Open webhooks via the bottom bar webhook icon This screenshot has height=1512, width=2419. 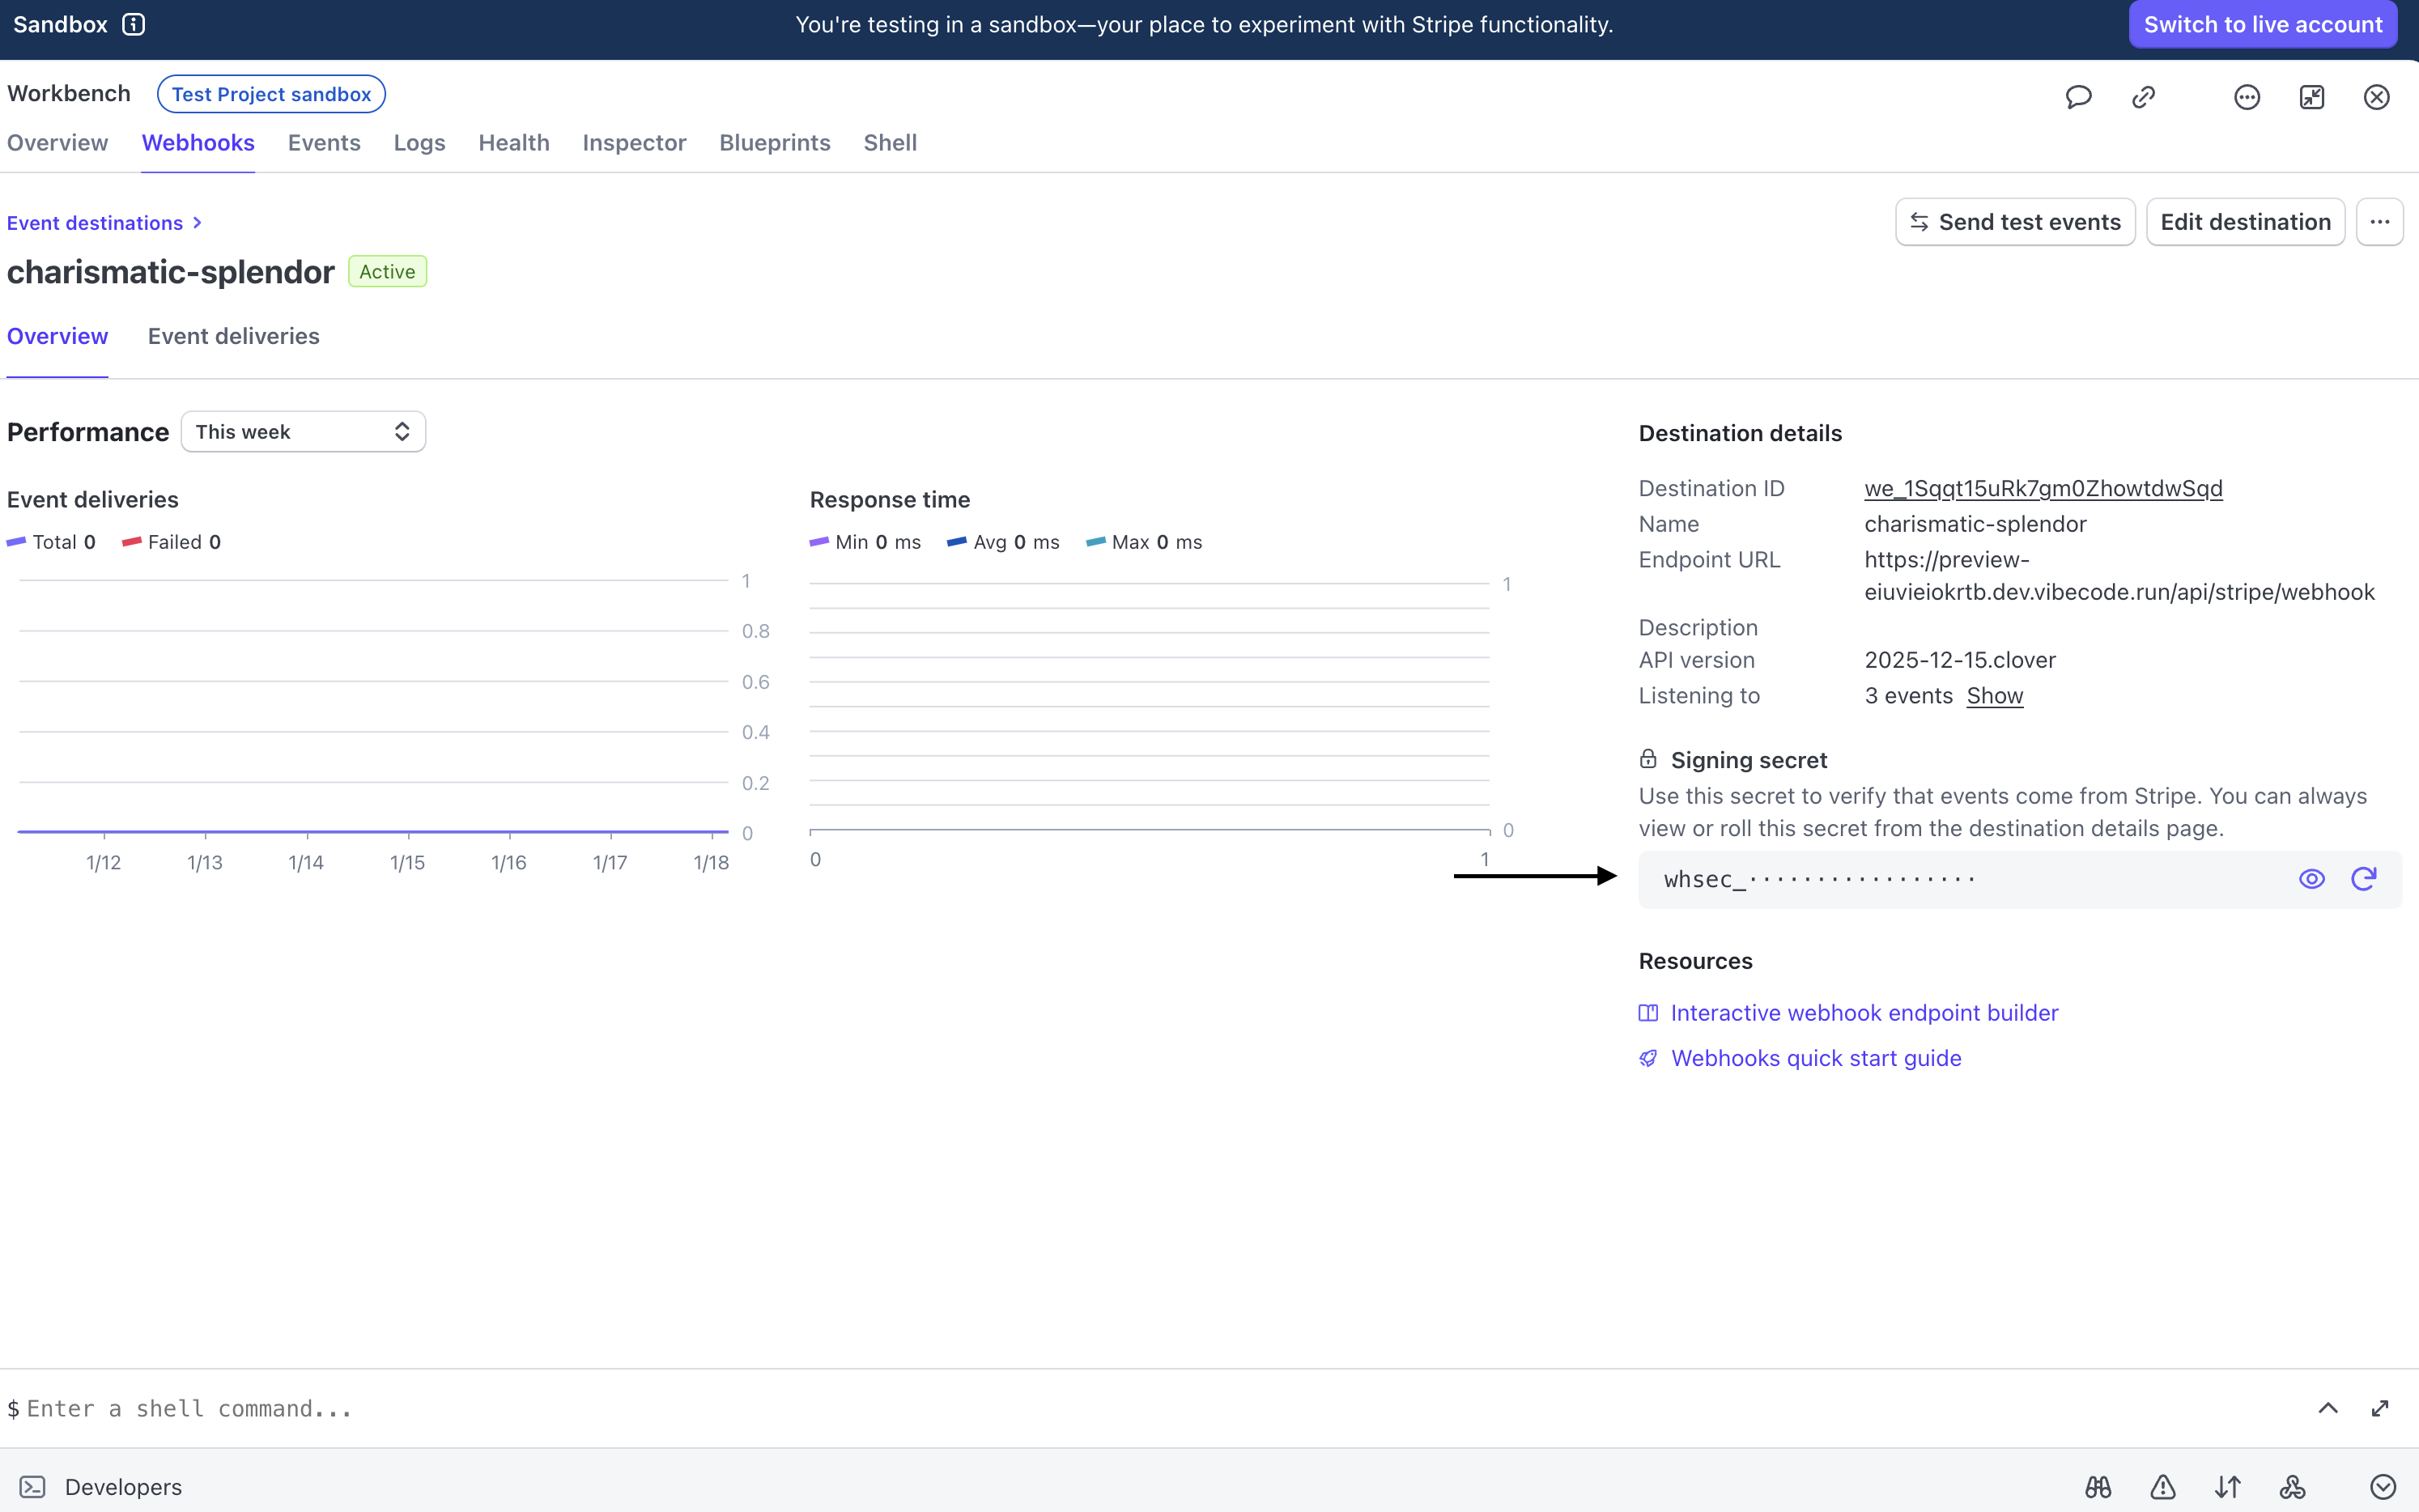coord(2291,1486)
